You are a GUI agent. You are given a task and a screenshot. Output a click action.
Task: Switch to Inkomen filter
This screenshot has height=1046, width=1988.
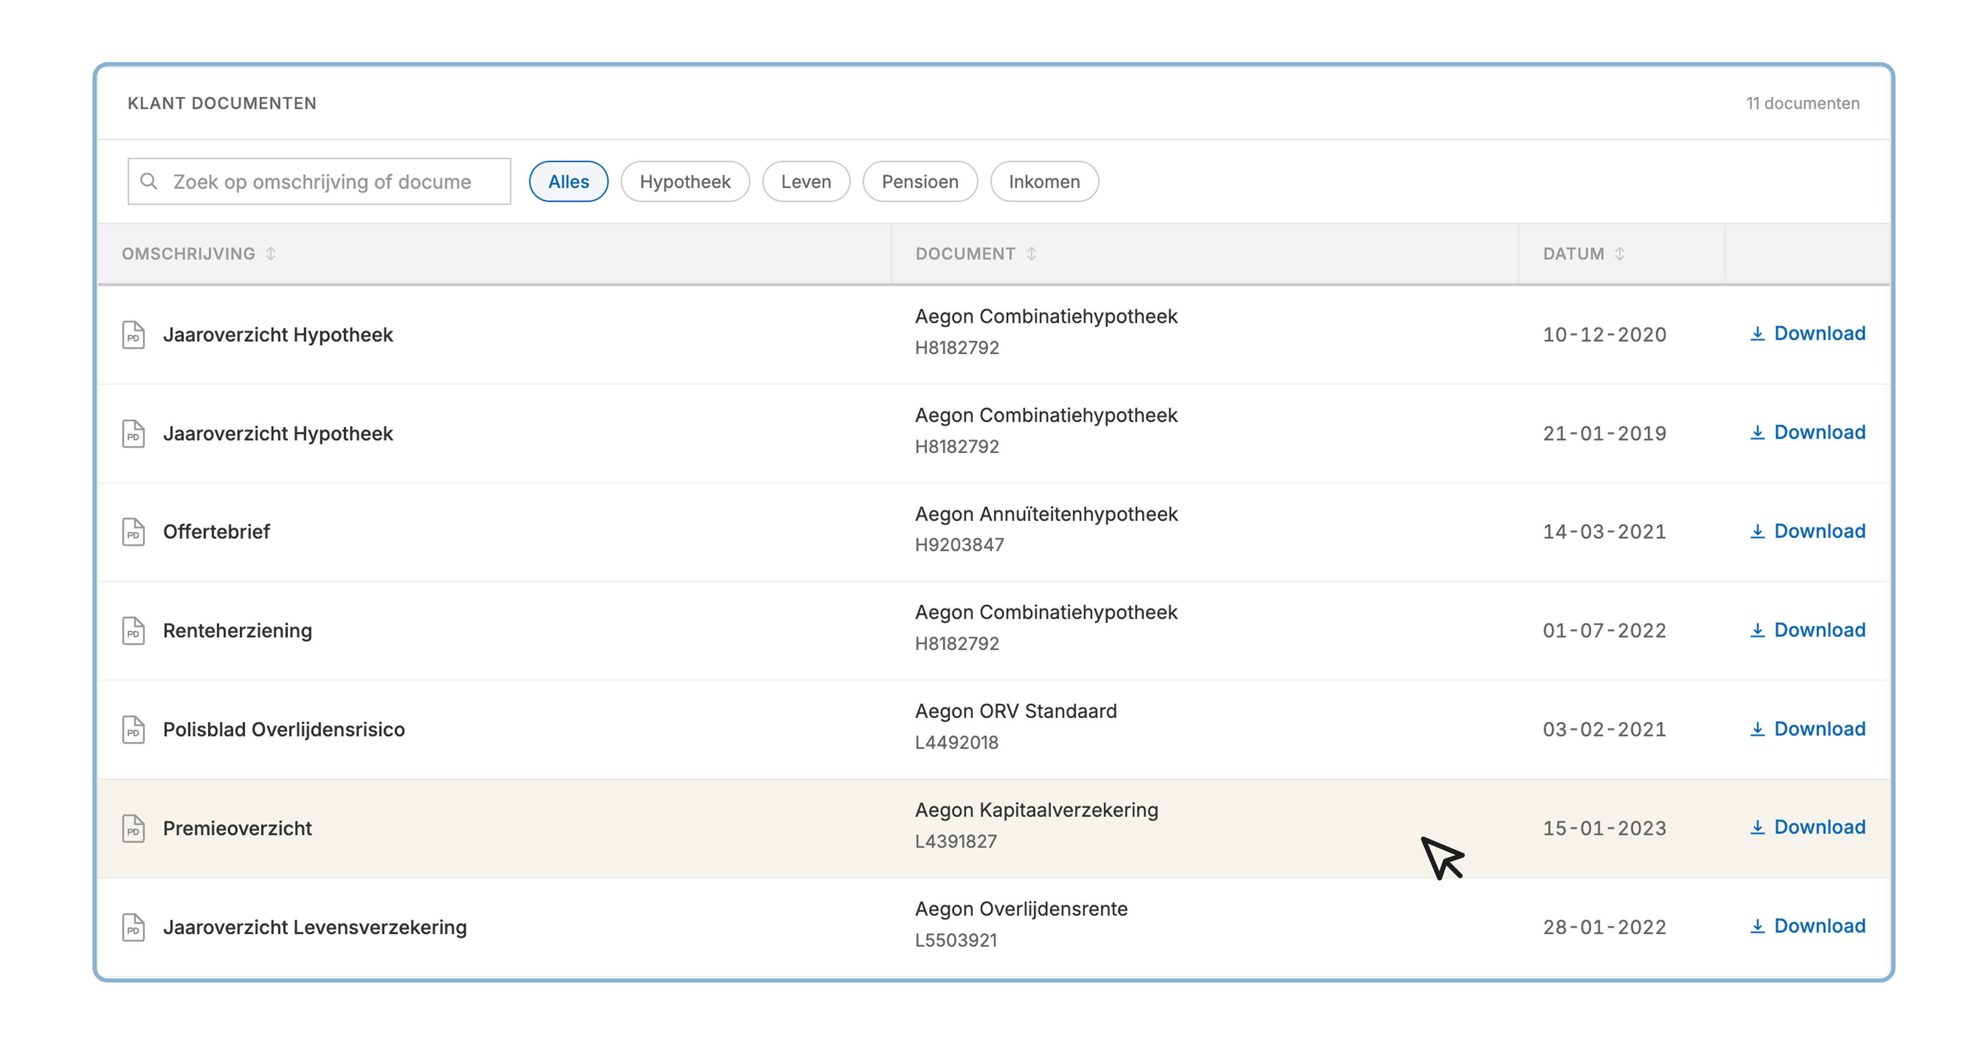(x=1044, y=181)
